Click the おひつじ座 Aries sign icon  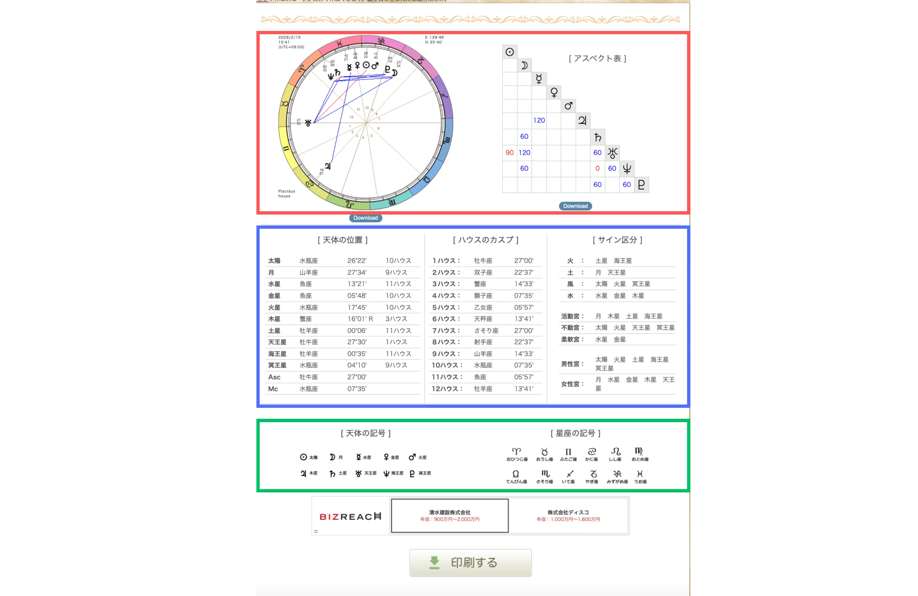click(x=516, y=451)
